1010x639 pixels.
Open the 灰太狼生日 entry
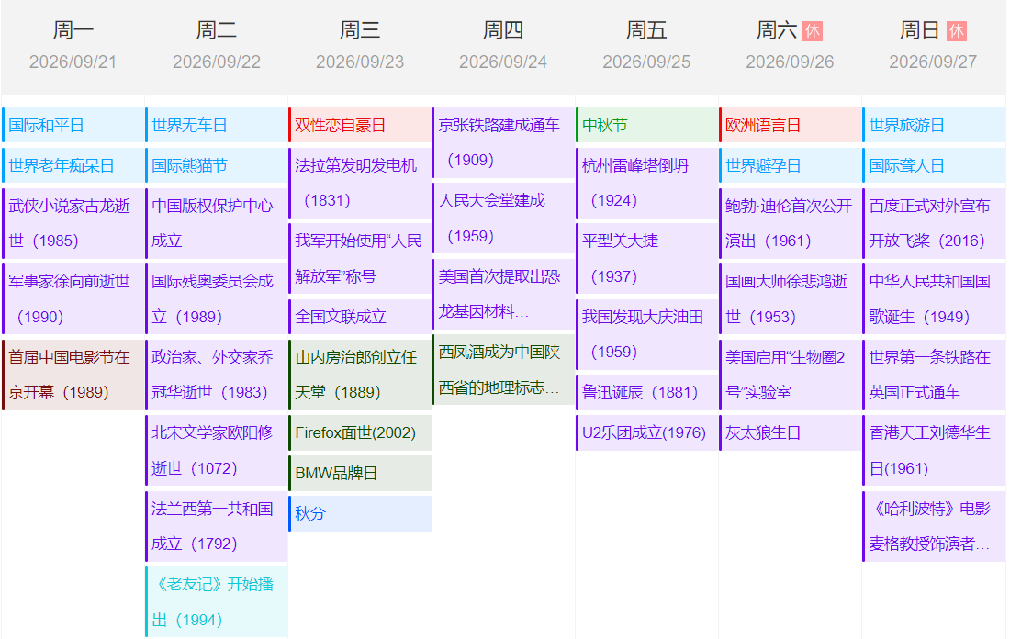click(763, 432)
